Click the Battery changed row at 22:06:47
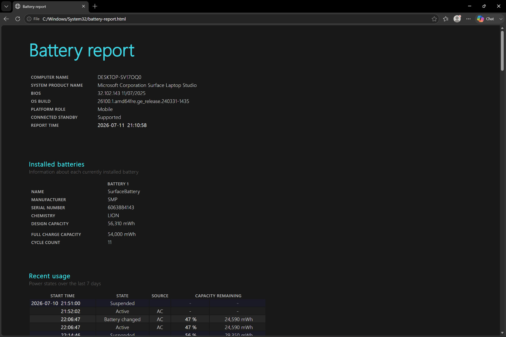Viewport: 506px width, 337px height. tap(147, 319)
